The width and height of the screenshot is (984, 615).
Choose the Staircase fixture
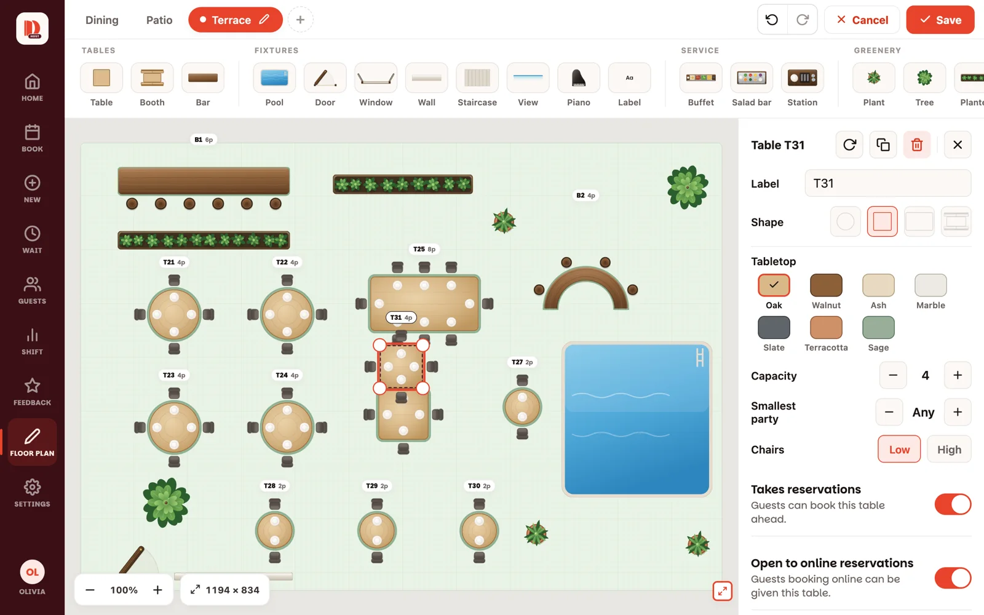[x=477, y=78]
